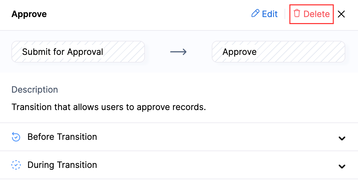358x196 pixels.
Task: Click the Delete button's red highlighted outline
Action: click(311, 14)
